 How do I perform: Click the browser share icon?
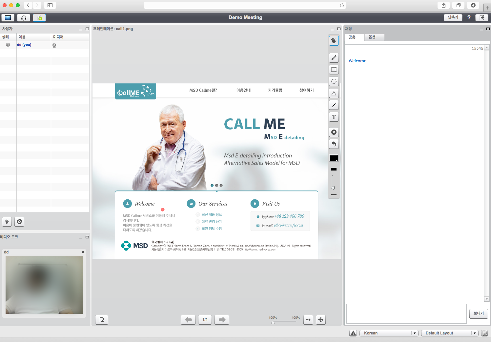click(443, 5)
